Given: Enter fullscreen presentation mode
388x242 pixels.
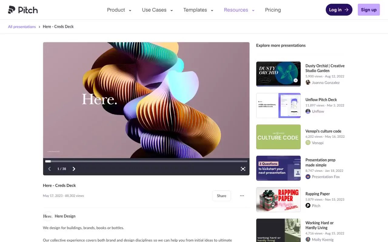Looking at the screenshot, I should tap(243, 169).
